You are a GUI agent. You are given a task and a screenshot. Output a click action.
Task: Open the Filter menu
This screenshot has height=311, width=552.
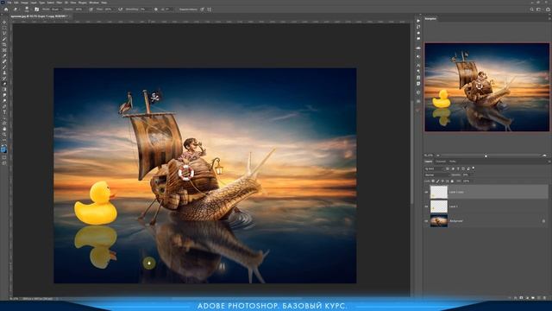pos(60,3)
